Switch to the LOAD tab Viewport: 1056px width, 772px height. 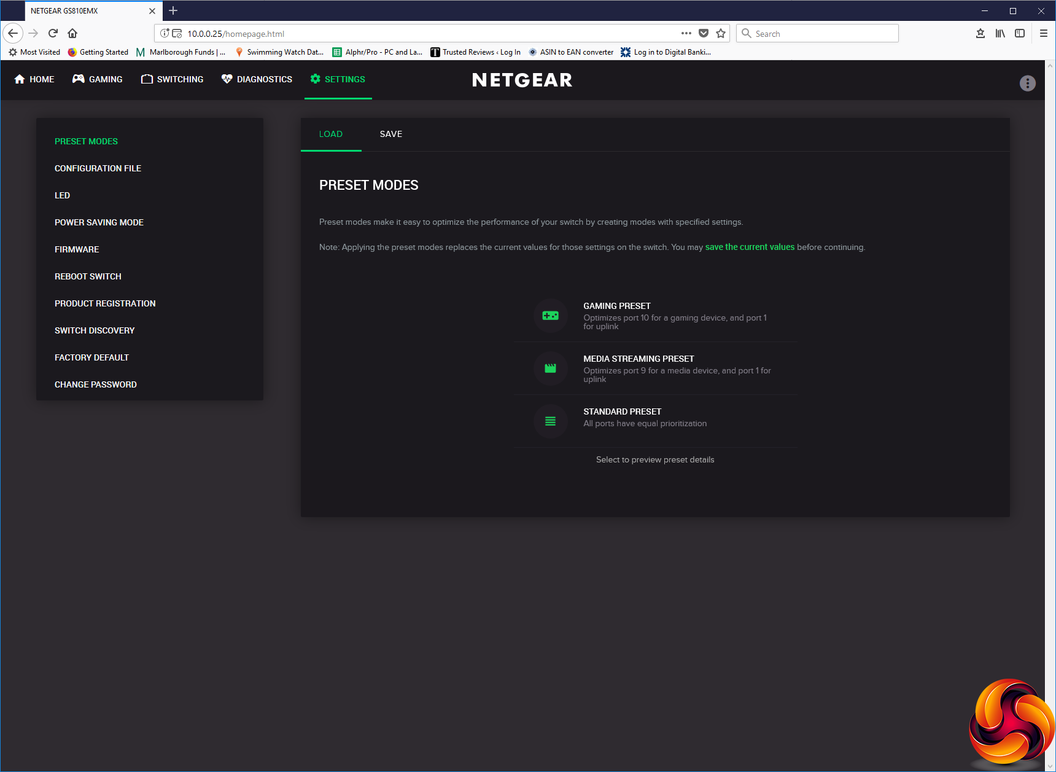click(x=331, y=134)
